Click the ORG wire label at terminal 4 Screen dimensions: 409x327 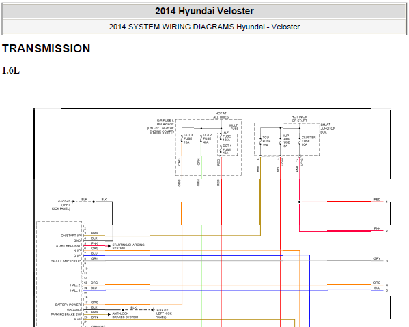(x=377, y=283)
